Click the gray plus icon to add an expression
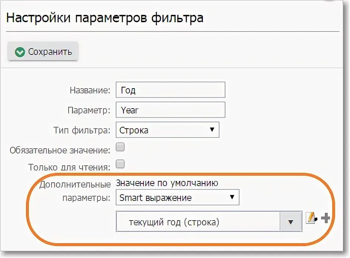Viewport: 350px width, 258px height. click(326, 218)
